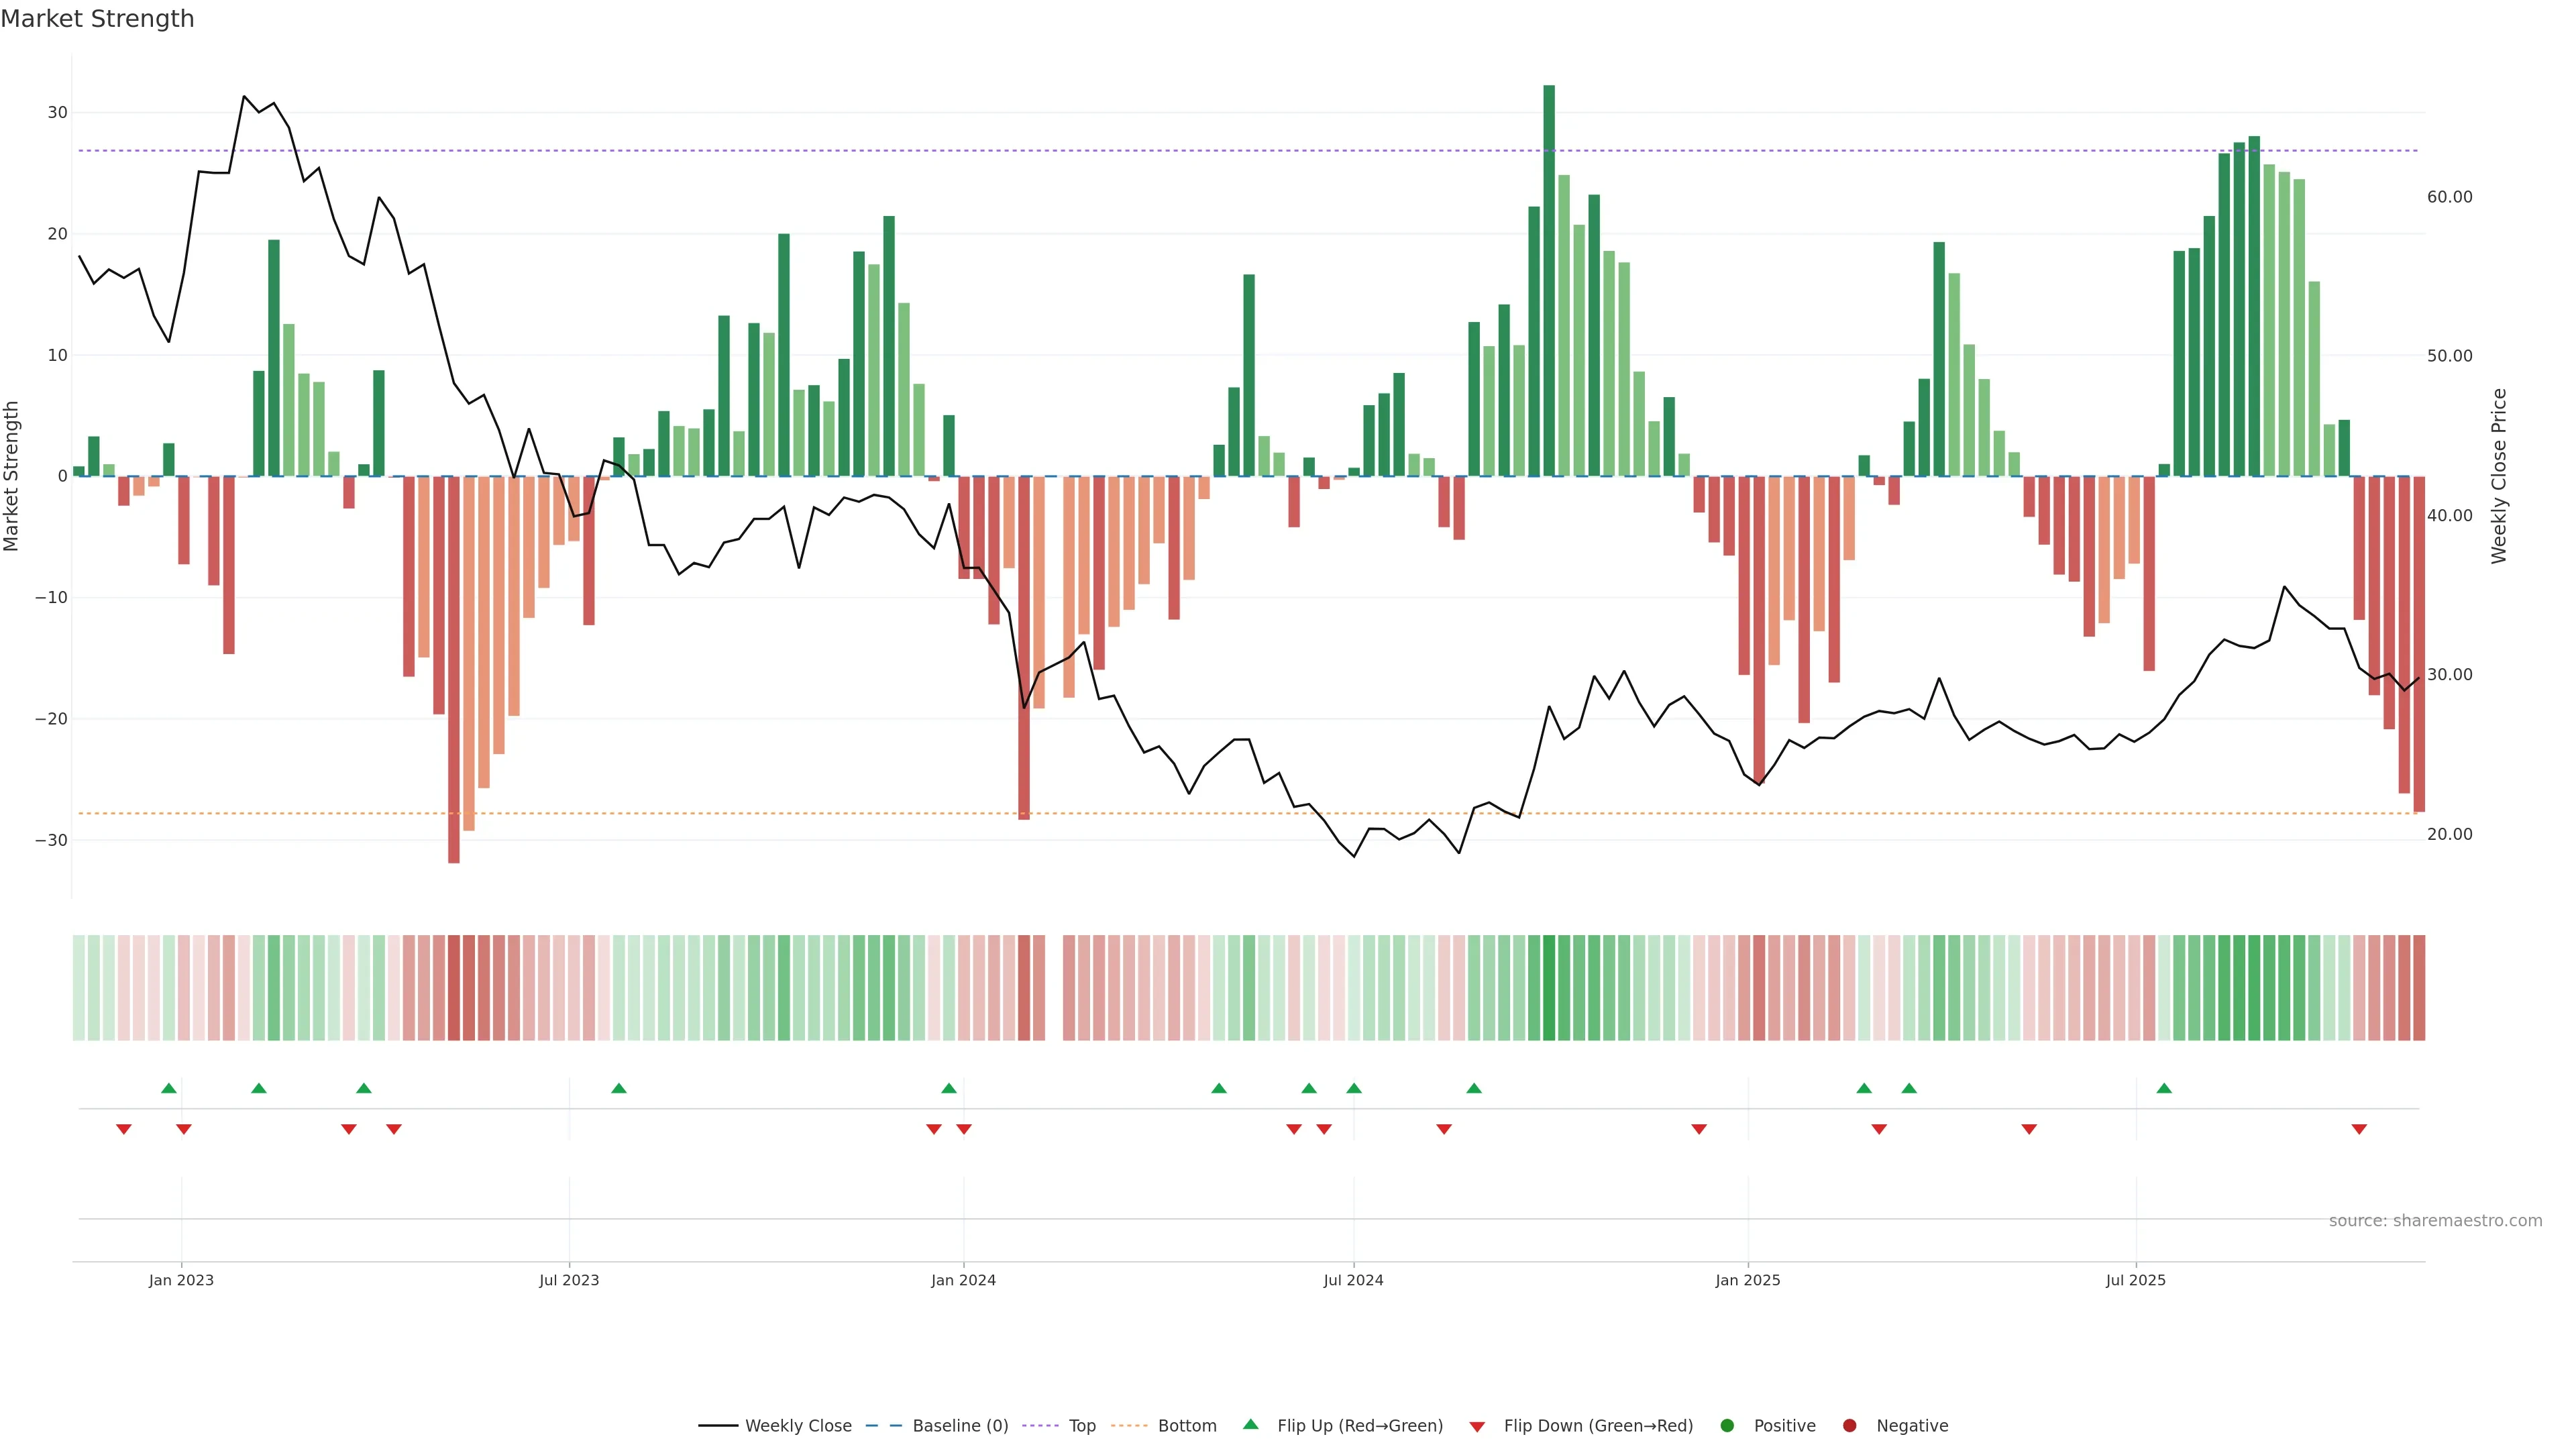
Task: Click the Market Strength chart title
Action: click(x=97, y=19)
